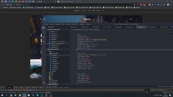
Task: Collapse the MARATHON project root section
Action: coord(53,49)
